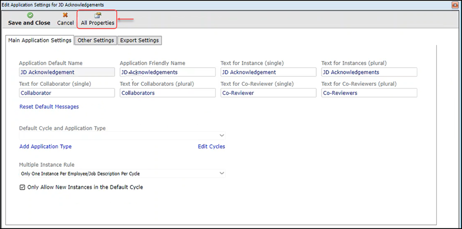Click the Text for Collaborator (single) field
Screen dimensions: 462x229
click(x=67, y=93)
